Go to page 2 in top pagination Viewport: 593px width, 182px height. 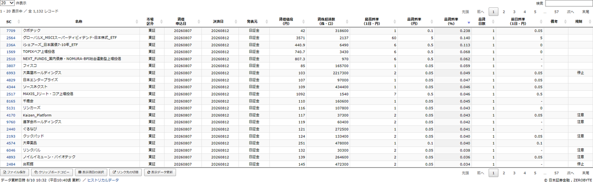(x=504, y=12)
